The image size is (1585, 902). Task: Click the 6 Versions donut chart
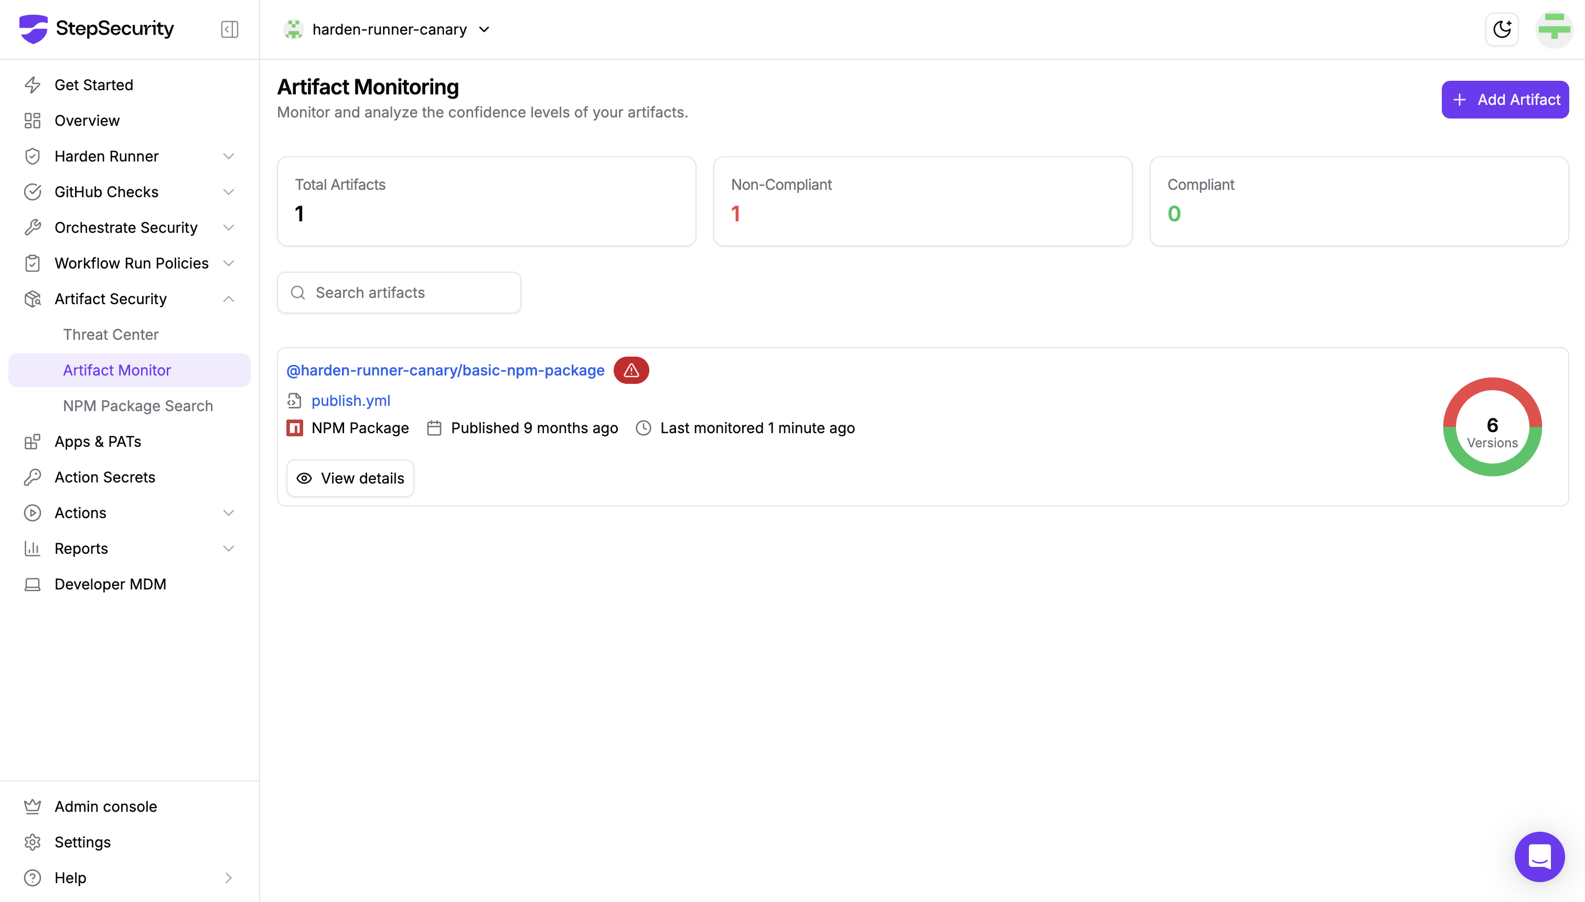(1492, 427)
